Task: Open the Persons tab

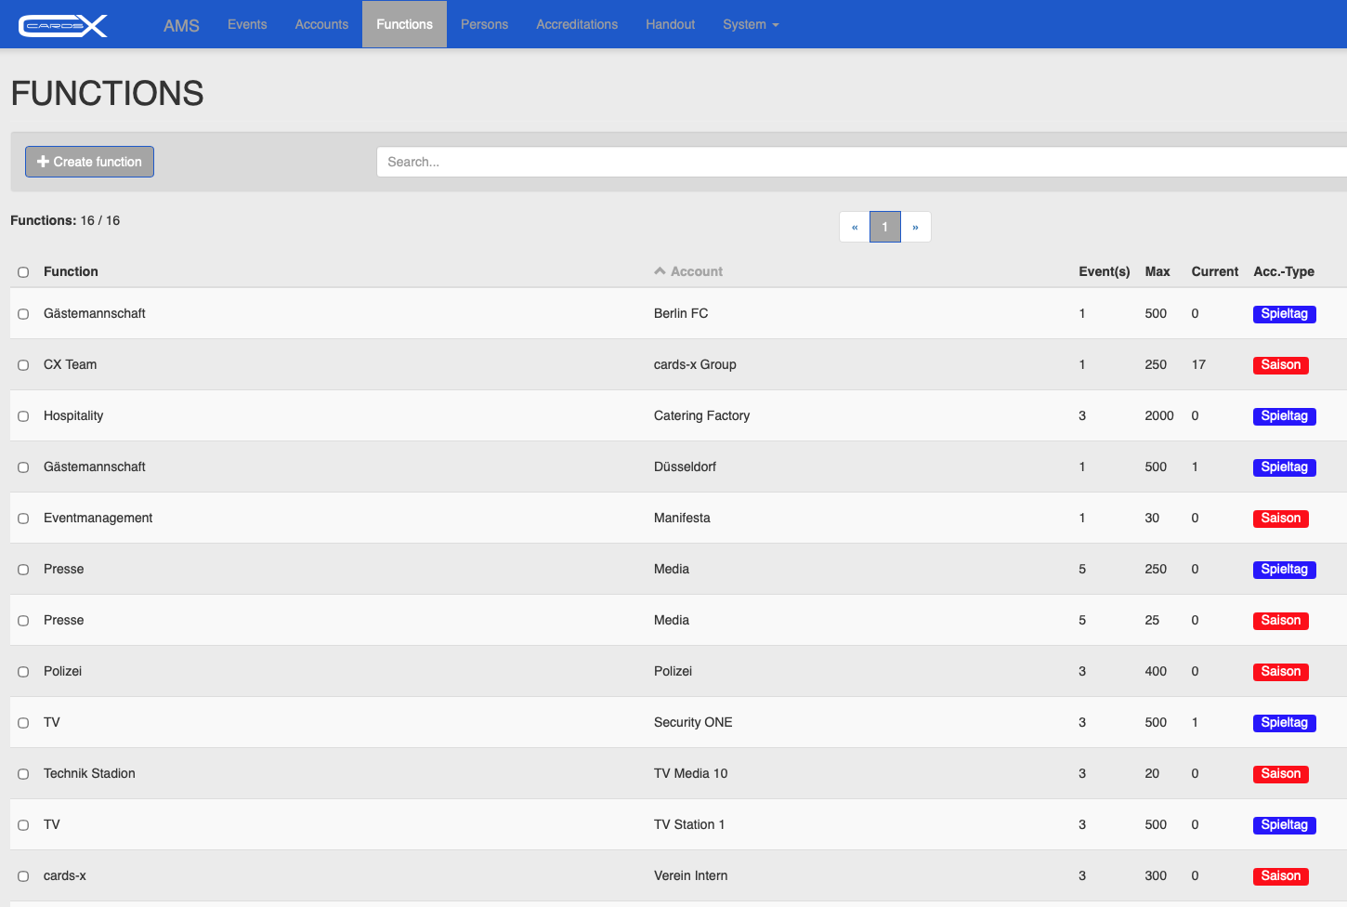Action: 484,24
